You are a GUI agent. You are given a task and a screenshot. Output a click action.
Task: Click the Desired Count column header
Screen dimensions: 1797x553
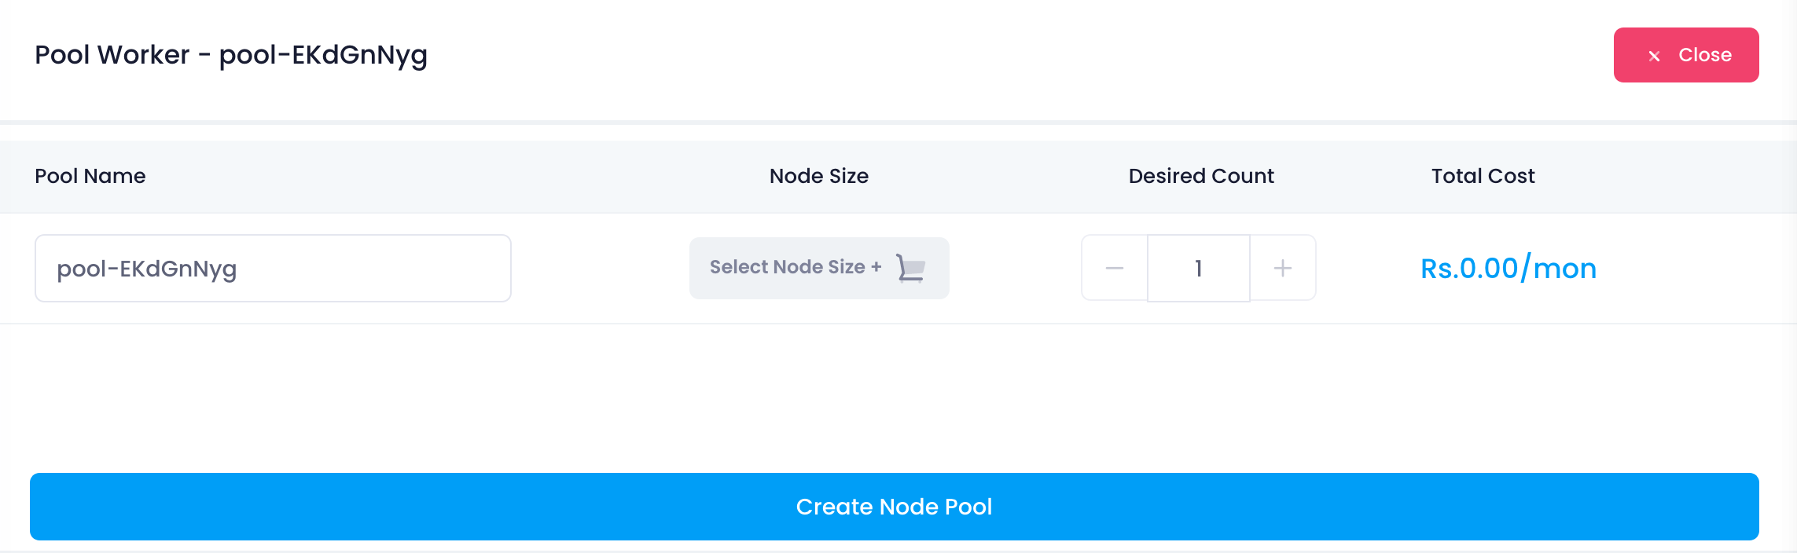click(x=1201, y=176)
